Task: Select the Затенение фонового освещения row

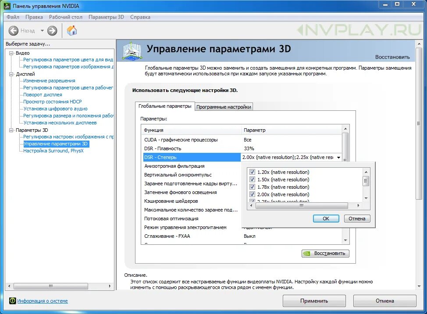Action: pos(192,192)
